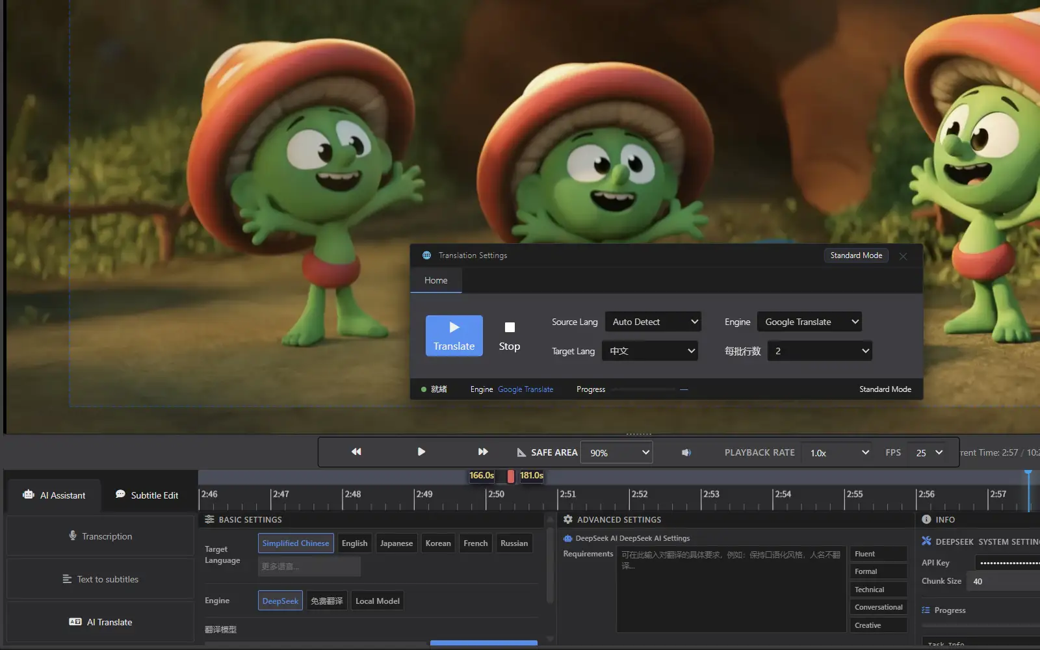Viewport: 1040px width, 650px height.
Task: Select Japanese as target language
Action: (396, 543)
